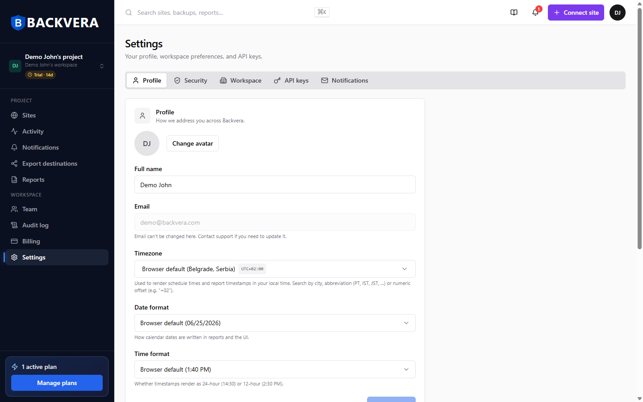The height and width of the screenshot is (402, 643).
Task: Click the Connect site button
Action: pos(576,13)
